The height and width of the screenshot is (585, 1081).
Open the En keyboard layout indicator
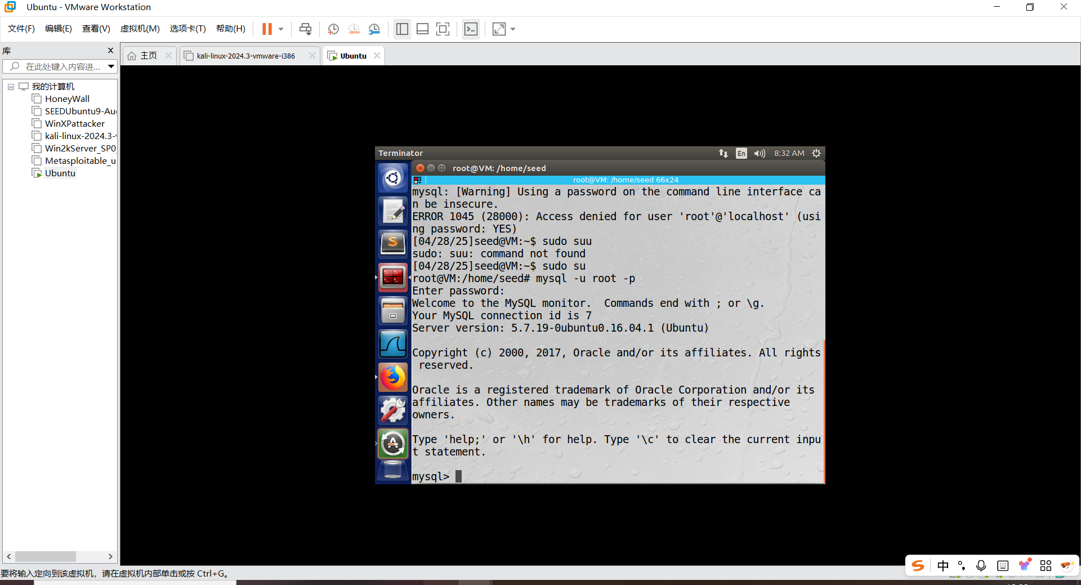click(741, 153)
